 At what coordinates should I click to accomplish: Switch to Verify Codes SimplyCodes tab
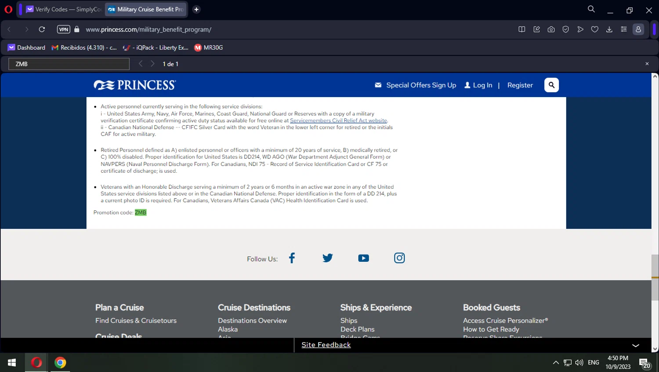[x=64, y=9]
